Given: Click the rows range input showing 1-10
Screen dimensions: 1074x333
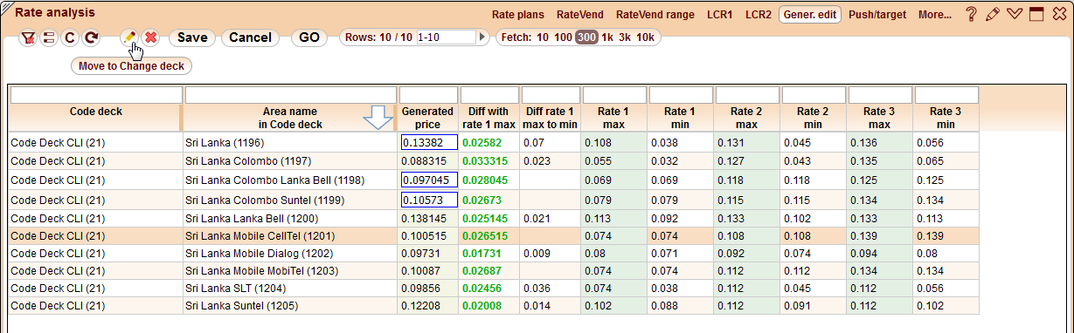Looking at the screenshot, I should (x=447, y=37).
